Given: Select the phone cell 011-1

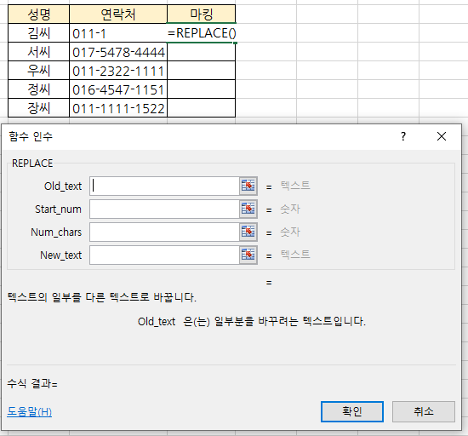Looking at the screenshot, I should pyautogui.click(x=118, y=33).
